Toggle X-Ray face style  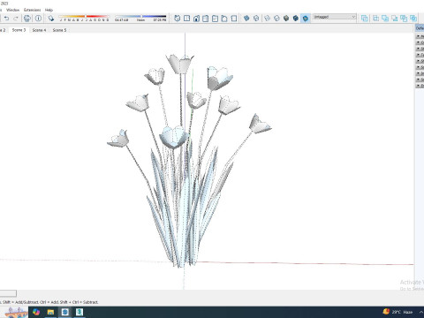(246, 19)
